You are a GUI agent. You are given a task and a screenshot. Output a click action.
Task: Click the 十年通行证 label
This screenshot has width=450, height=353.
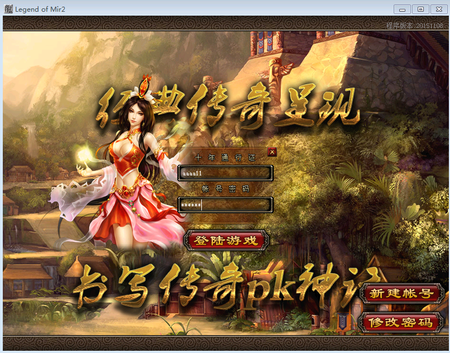[x=225, y=158]
